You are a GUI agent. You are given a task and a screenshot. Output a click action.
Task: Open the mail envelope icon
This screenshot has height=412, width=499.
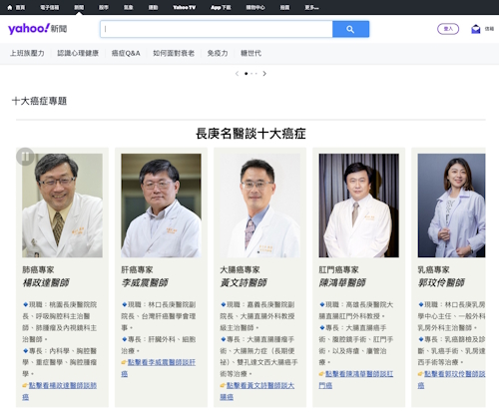click(476, 29)
